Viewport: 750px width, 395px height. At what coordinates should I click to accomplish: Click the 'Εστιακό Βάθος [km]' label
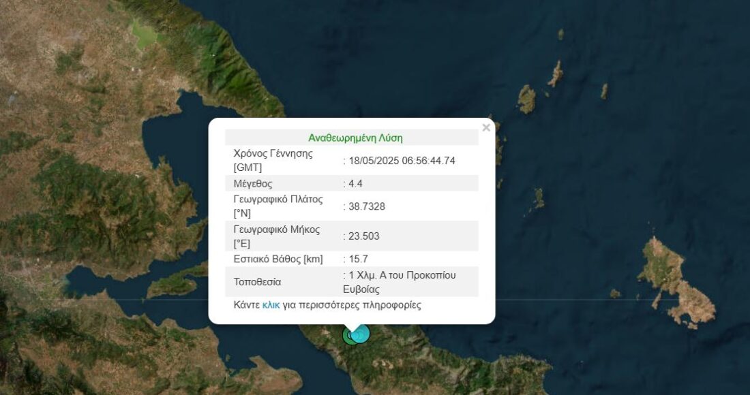[x=278, y=259]
